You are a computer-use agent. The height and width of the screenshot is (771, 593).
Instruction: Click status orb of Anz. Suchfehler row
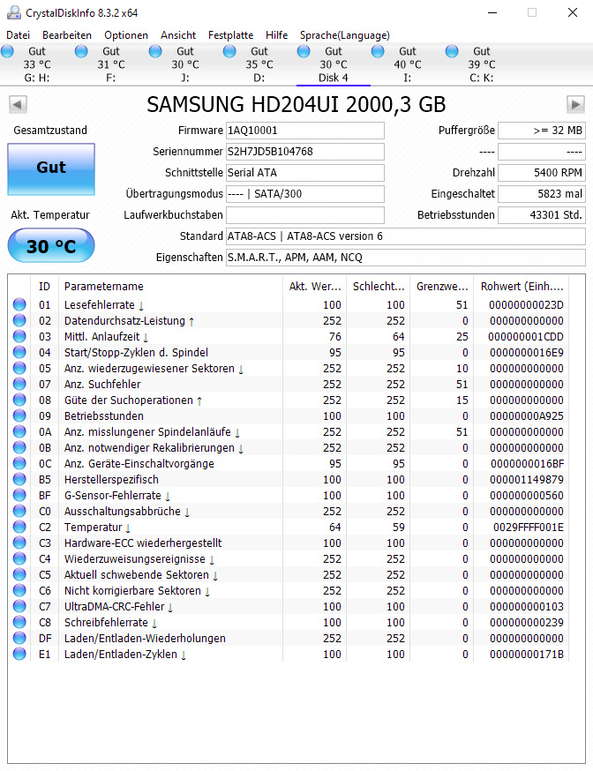(19, 384)
